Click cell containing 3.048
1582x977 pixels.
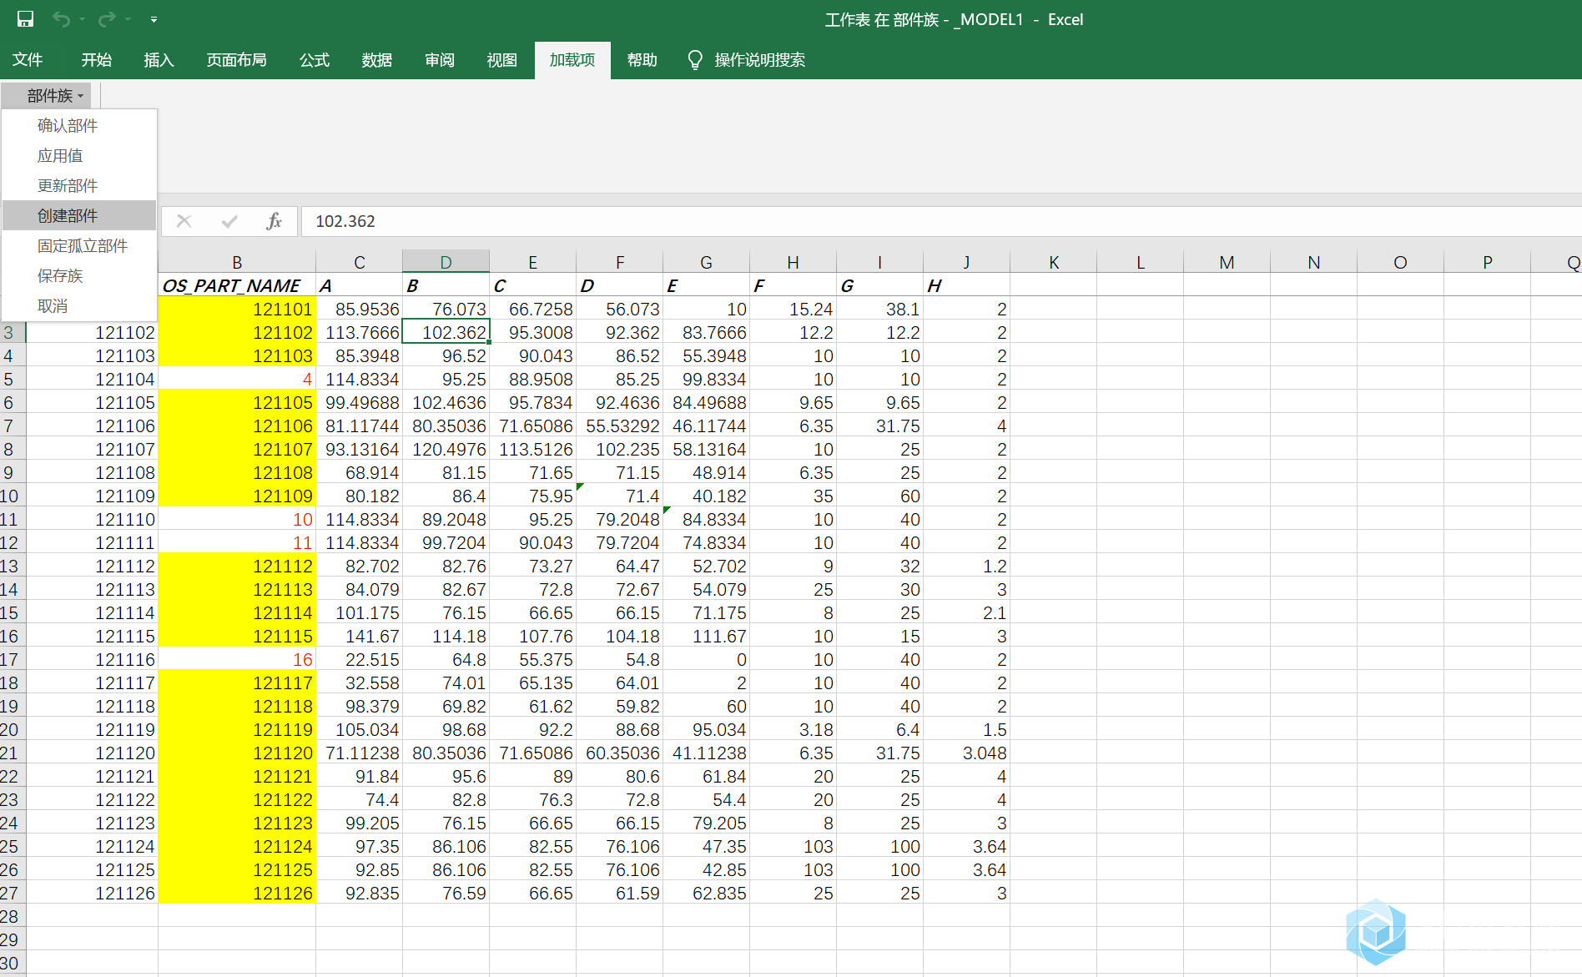(x=967, y=753)
